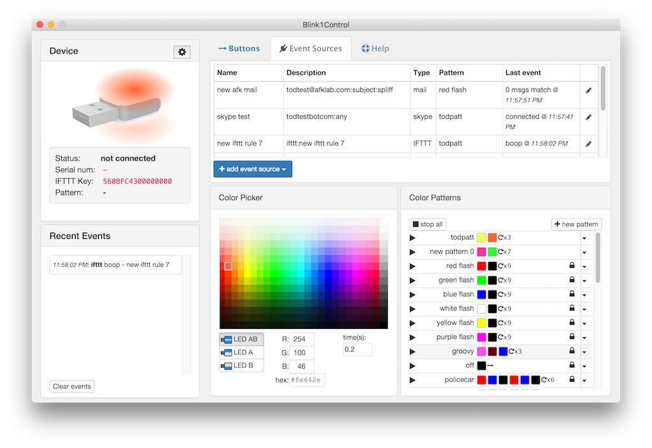Screen dimensions: 652x448
Task: Play the blue flash pattern
Action: click(x=413, y=294)
